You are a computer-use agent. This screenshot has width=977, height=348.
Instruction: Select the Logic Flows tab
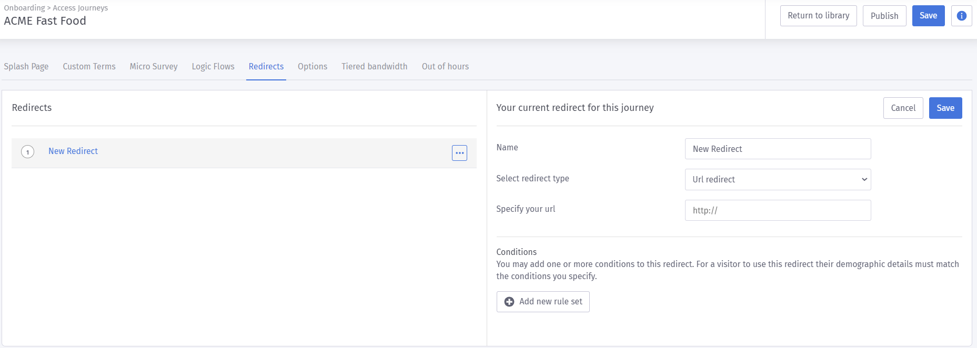point(213,66)
